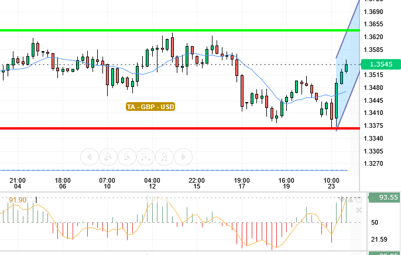
Task: Click the 22:00 15 time axis label
Action: [197, 183]
